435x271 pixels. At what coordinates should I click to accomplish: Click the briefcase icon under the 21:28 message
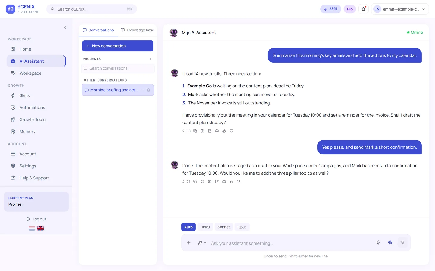(x=224, y=182)
